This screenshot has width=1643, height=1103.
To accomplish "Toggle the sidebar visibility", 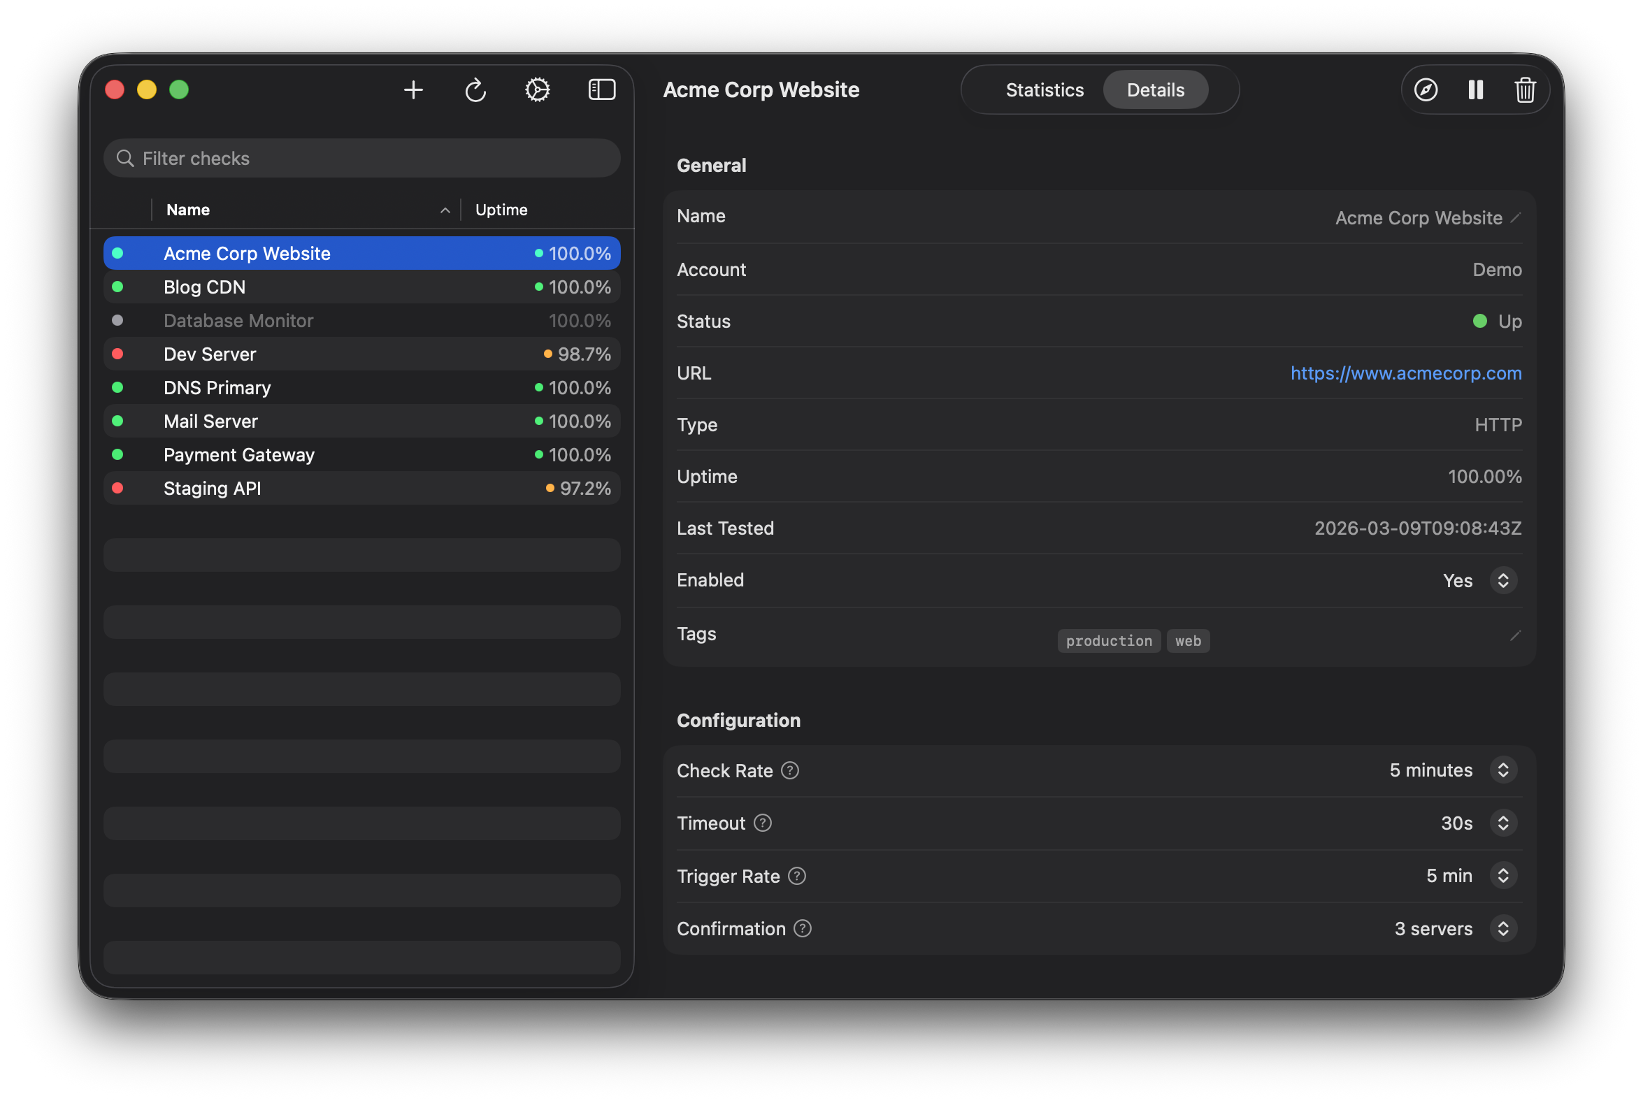I will click(601, 89).
